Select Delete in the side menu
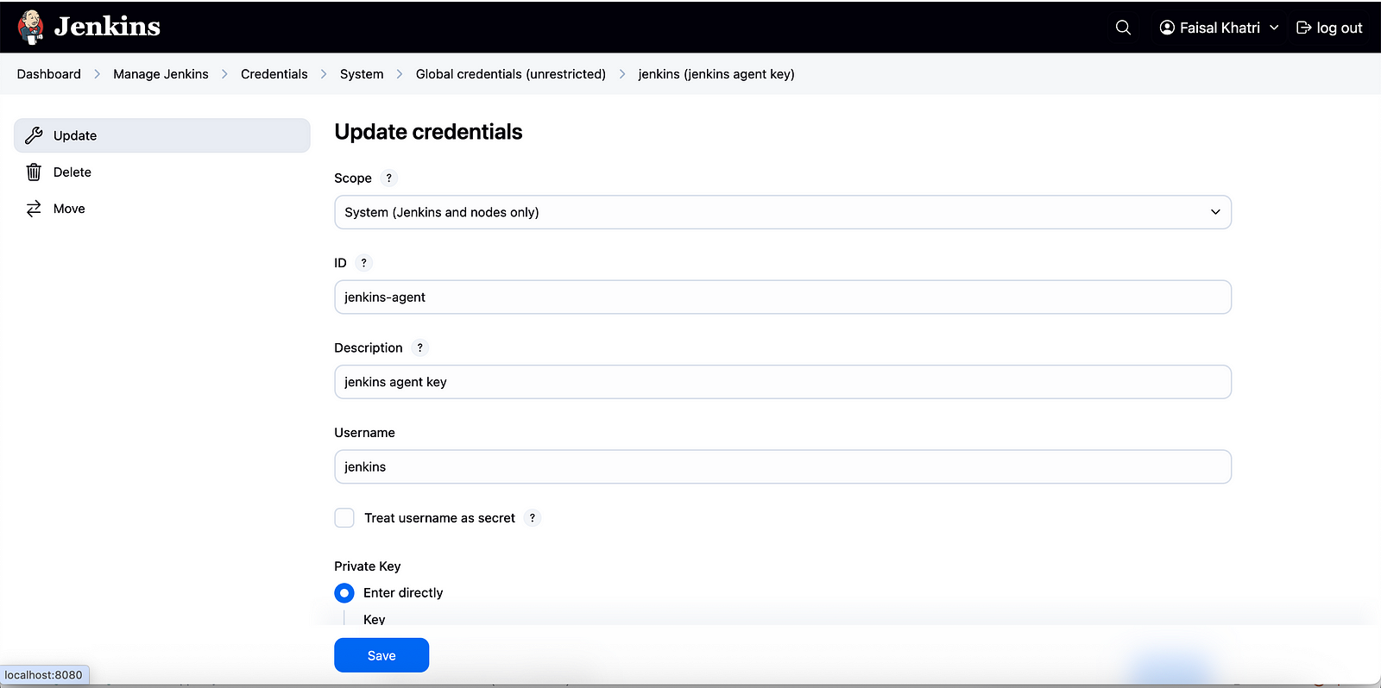Viewport: 1381px width, 688px height. [x=162, y=172]
